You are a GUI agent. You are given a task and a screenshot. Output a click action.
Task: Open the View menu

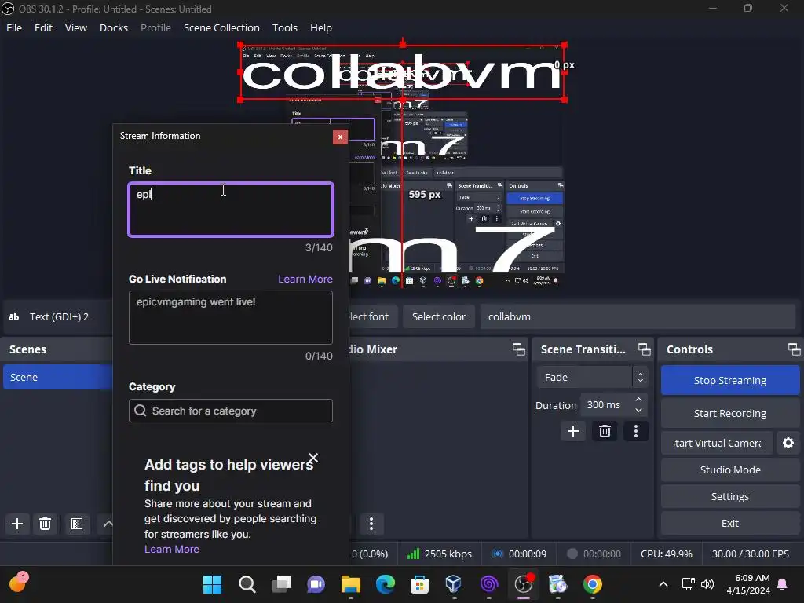pos(76,27)
